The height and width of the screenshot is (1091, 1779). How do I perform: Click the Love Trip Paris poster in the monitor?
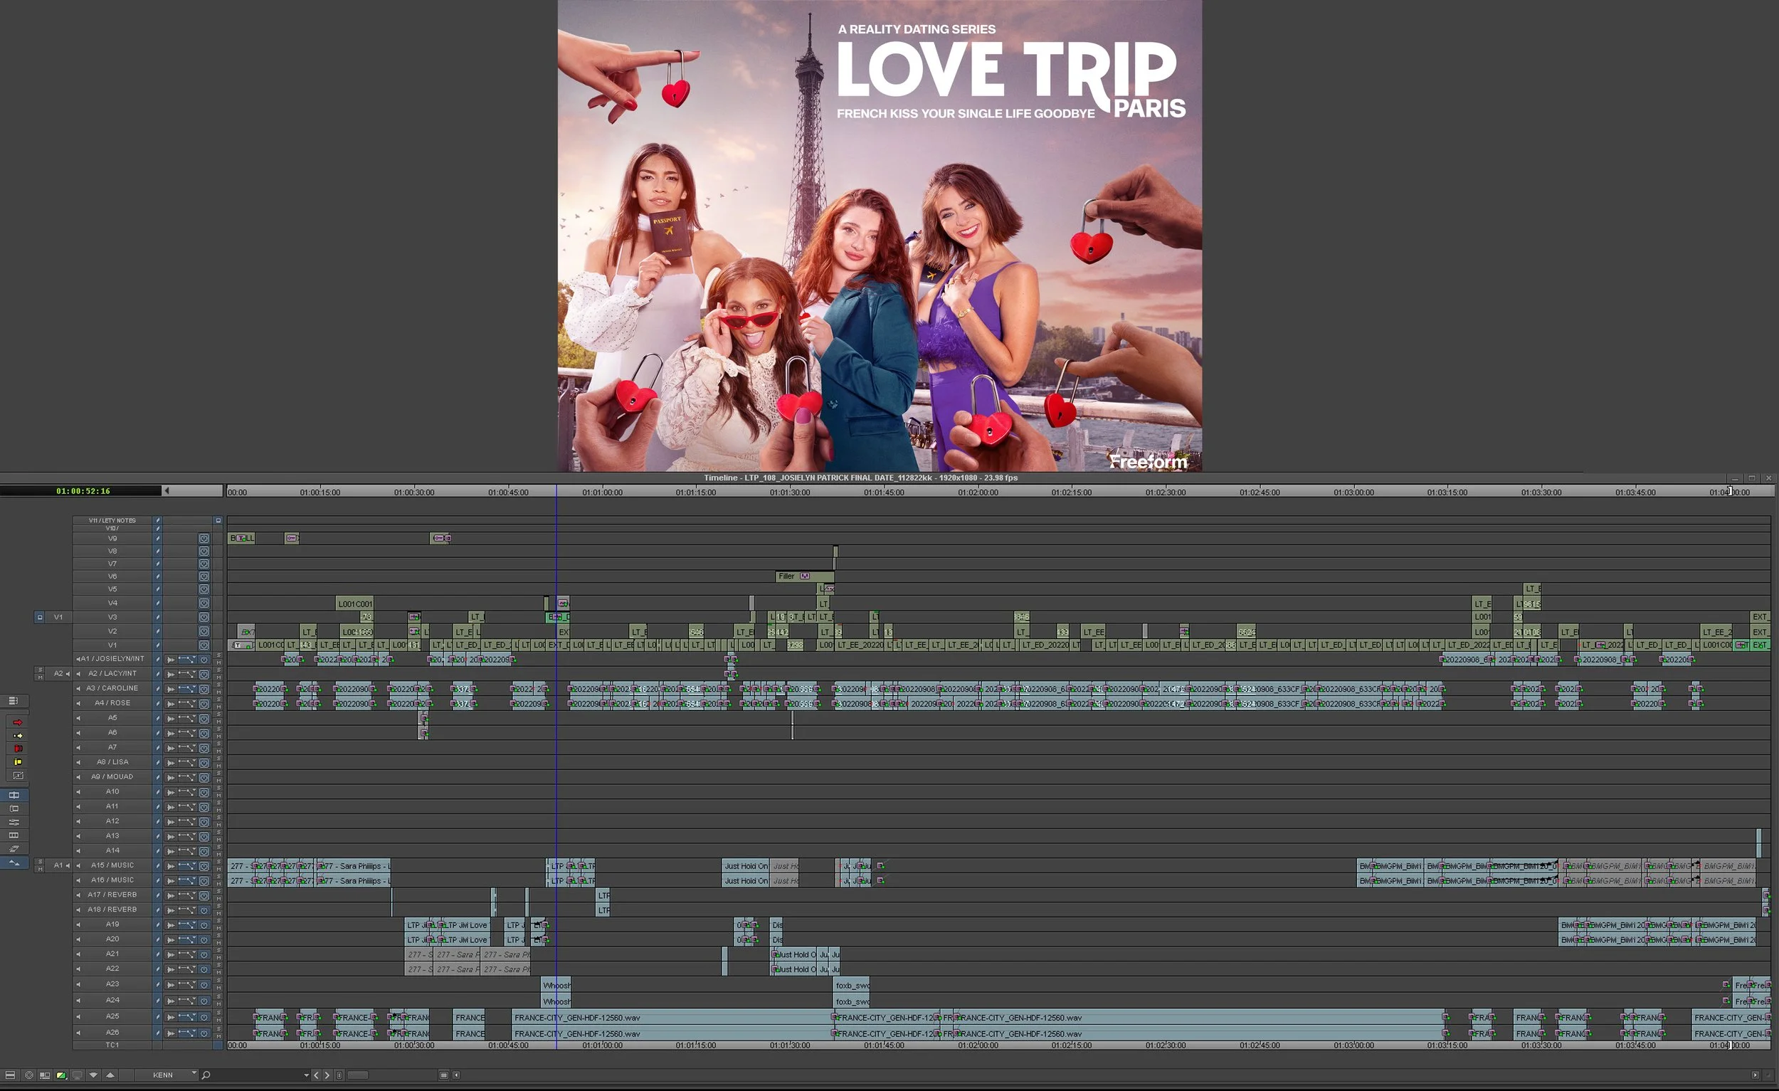(880, 236)
